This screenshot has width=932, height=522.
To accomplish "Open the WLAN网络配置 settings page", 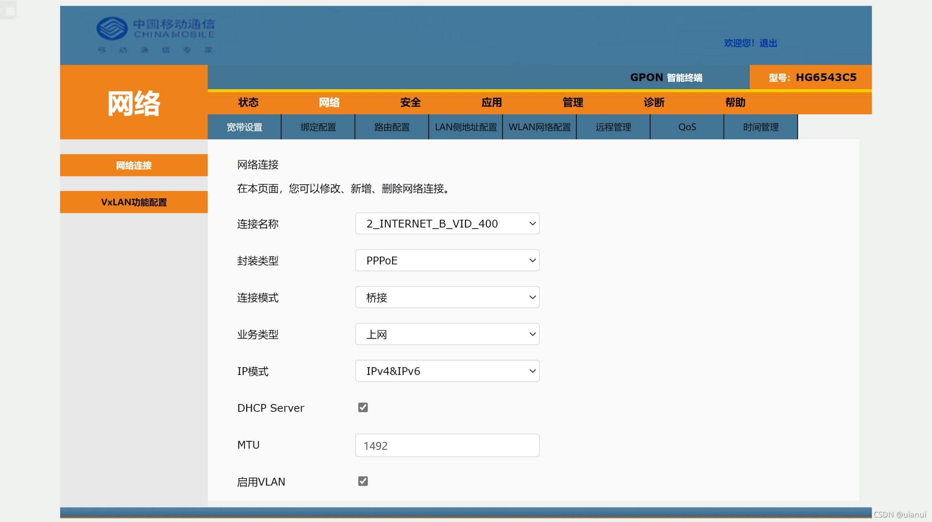I will [539, 127].
